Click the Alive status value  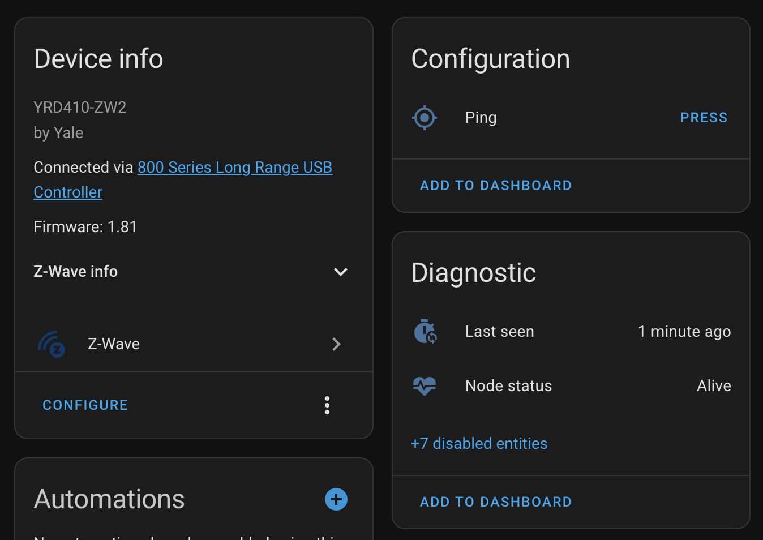tap(714, 386)
